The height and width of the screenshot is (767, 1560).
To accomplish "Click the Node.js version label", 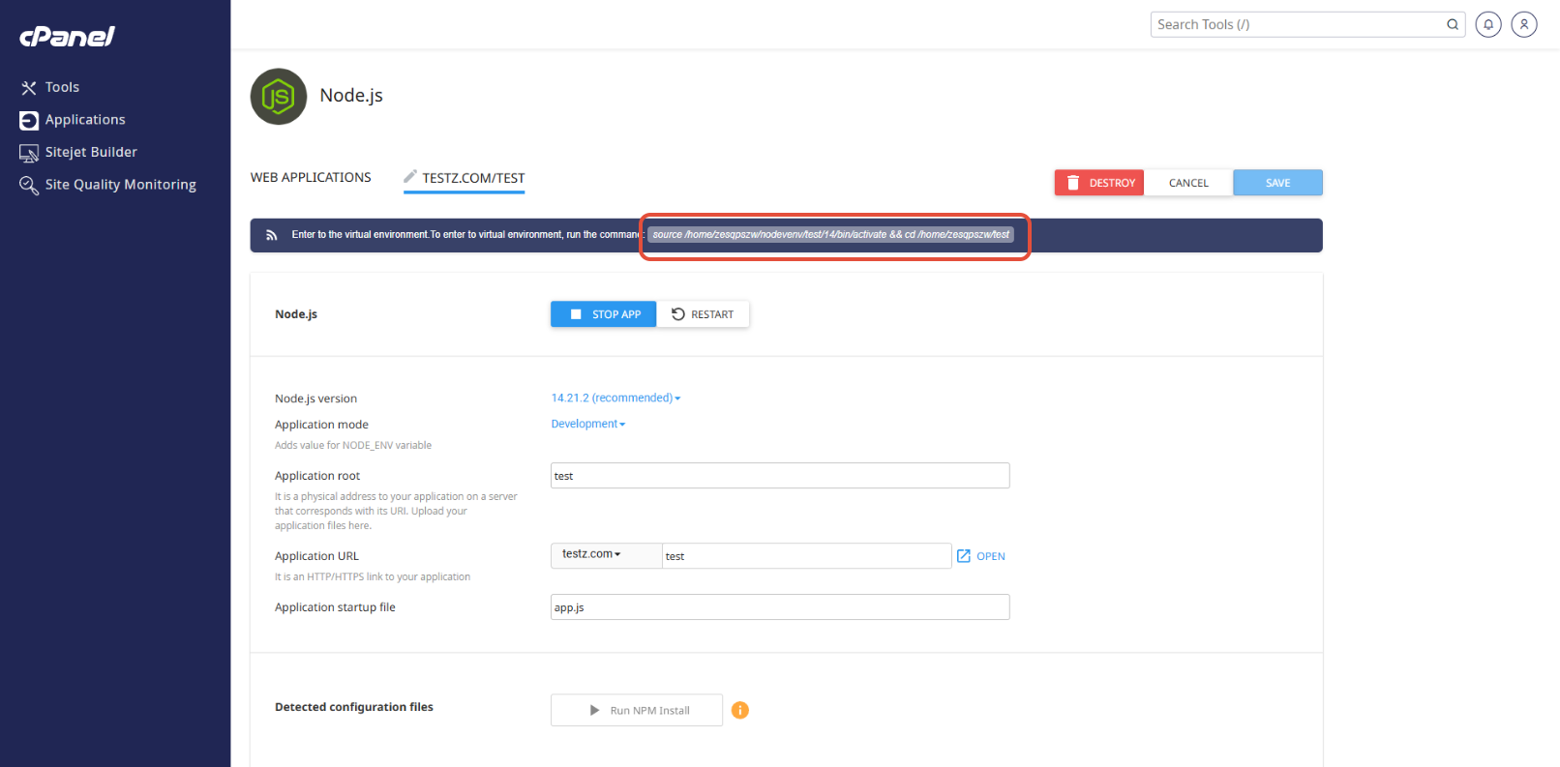I will (x=315, y=398).
